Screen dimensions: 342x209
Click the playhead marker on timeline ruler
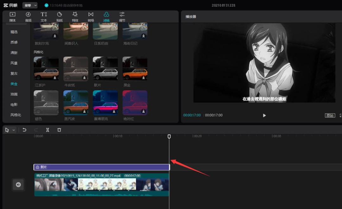tap(169, 136)
